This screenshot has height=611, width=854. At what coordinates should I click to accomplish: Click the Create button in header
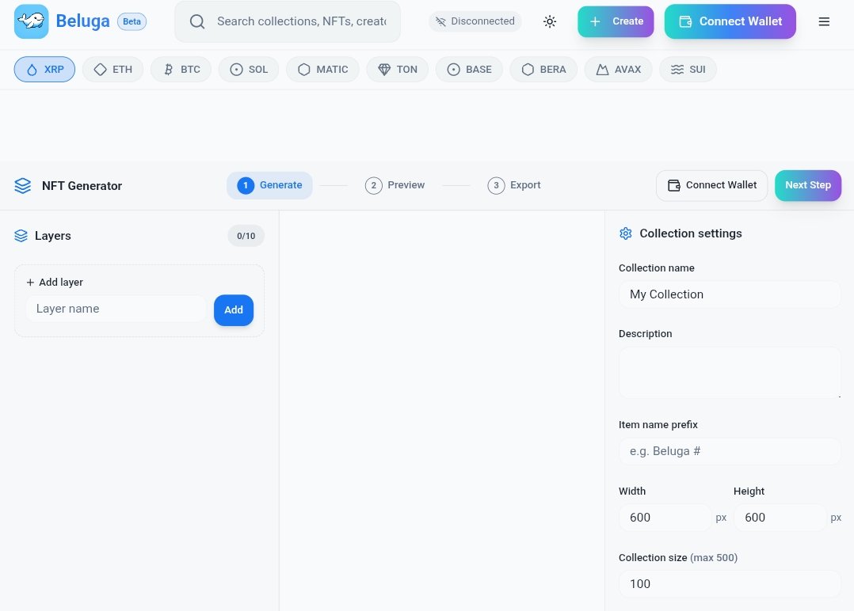[616, 21]
